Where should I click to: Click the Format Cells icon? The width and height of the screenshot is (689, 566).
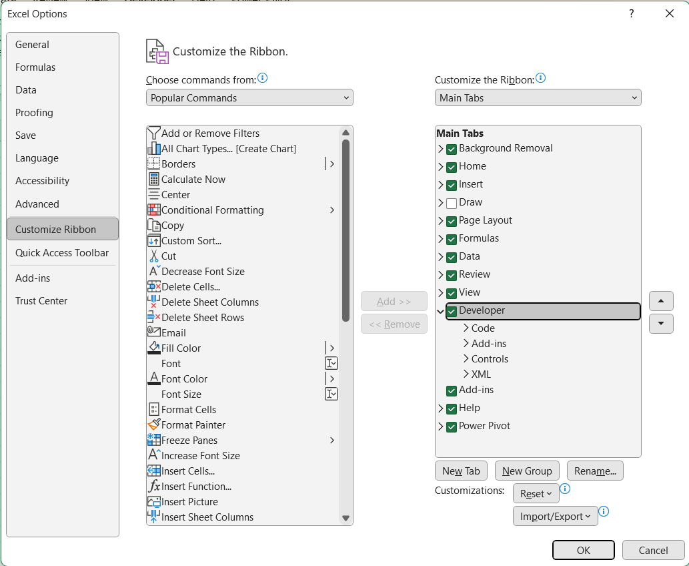154,409
